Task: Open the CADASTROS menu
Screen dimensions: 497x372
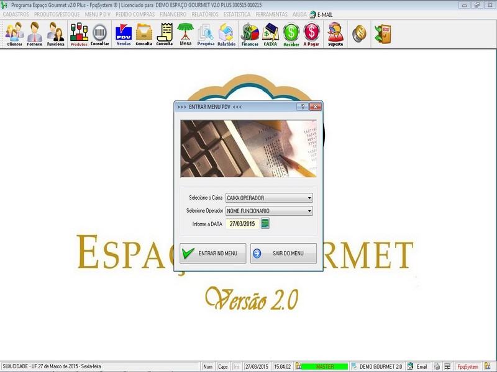Action: tap(16, 14)
